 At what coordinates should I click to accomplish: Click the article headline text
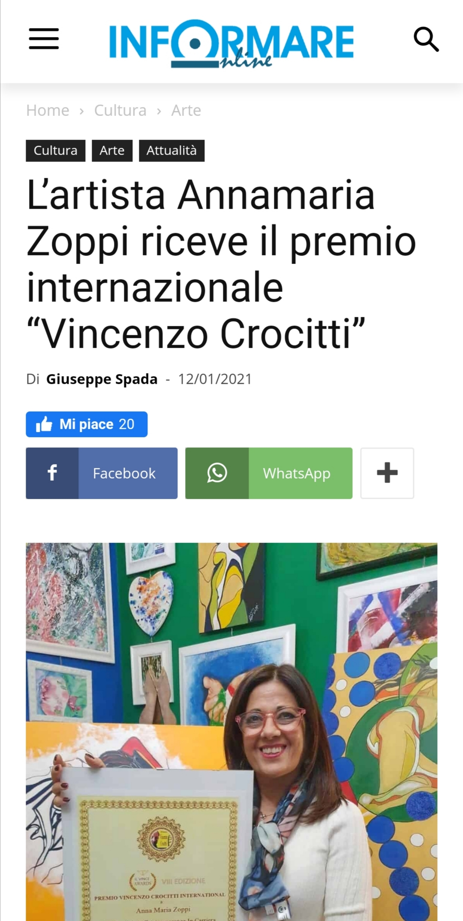click(x=221, y=264)
